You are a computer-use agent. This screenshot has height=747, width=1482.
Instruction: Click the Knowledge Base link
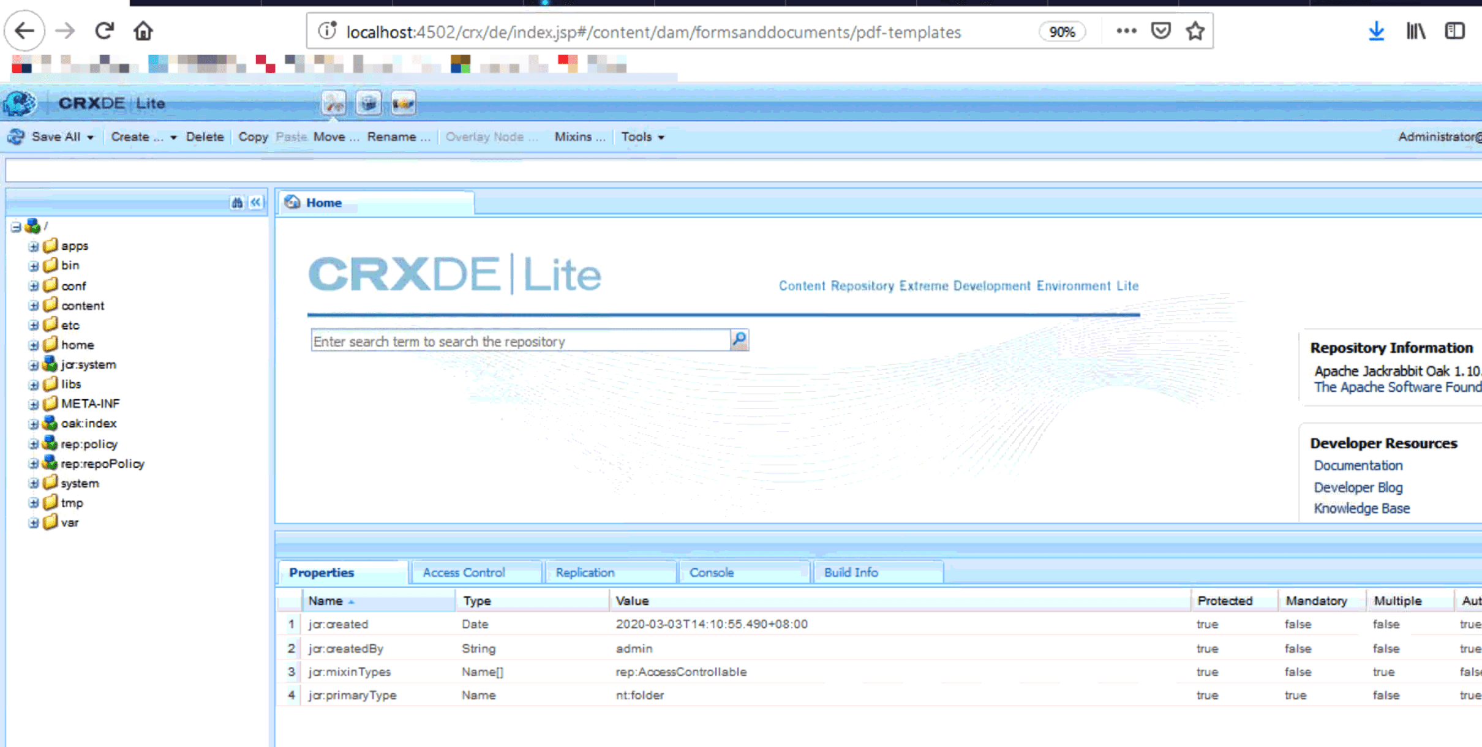tap(1362, 508)
